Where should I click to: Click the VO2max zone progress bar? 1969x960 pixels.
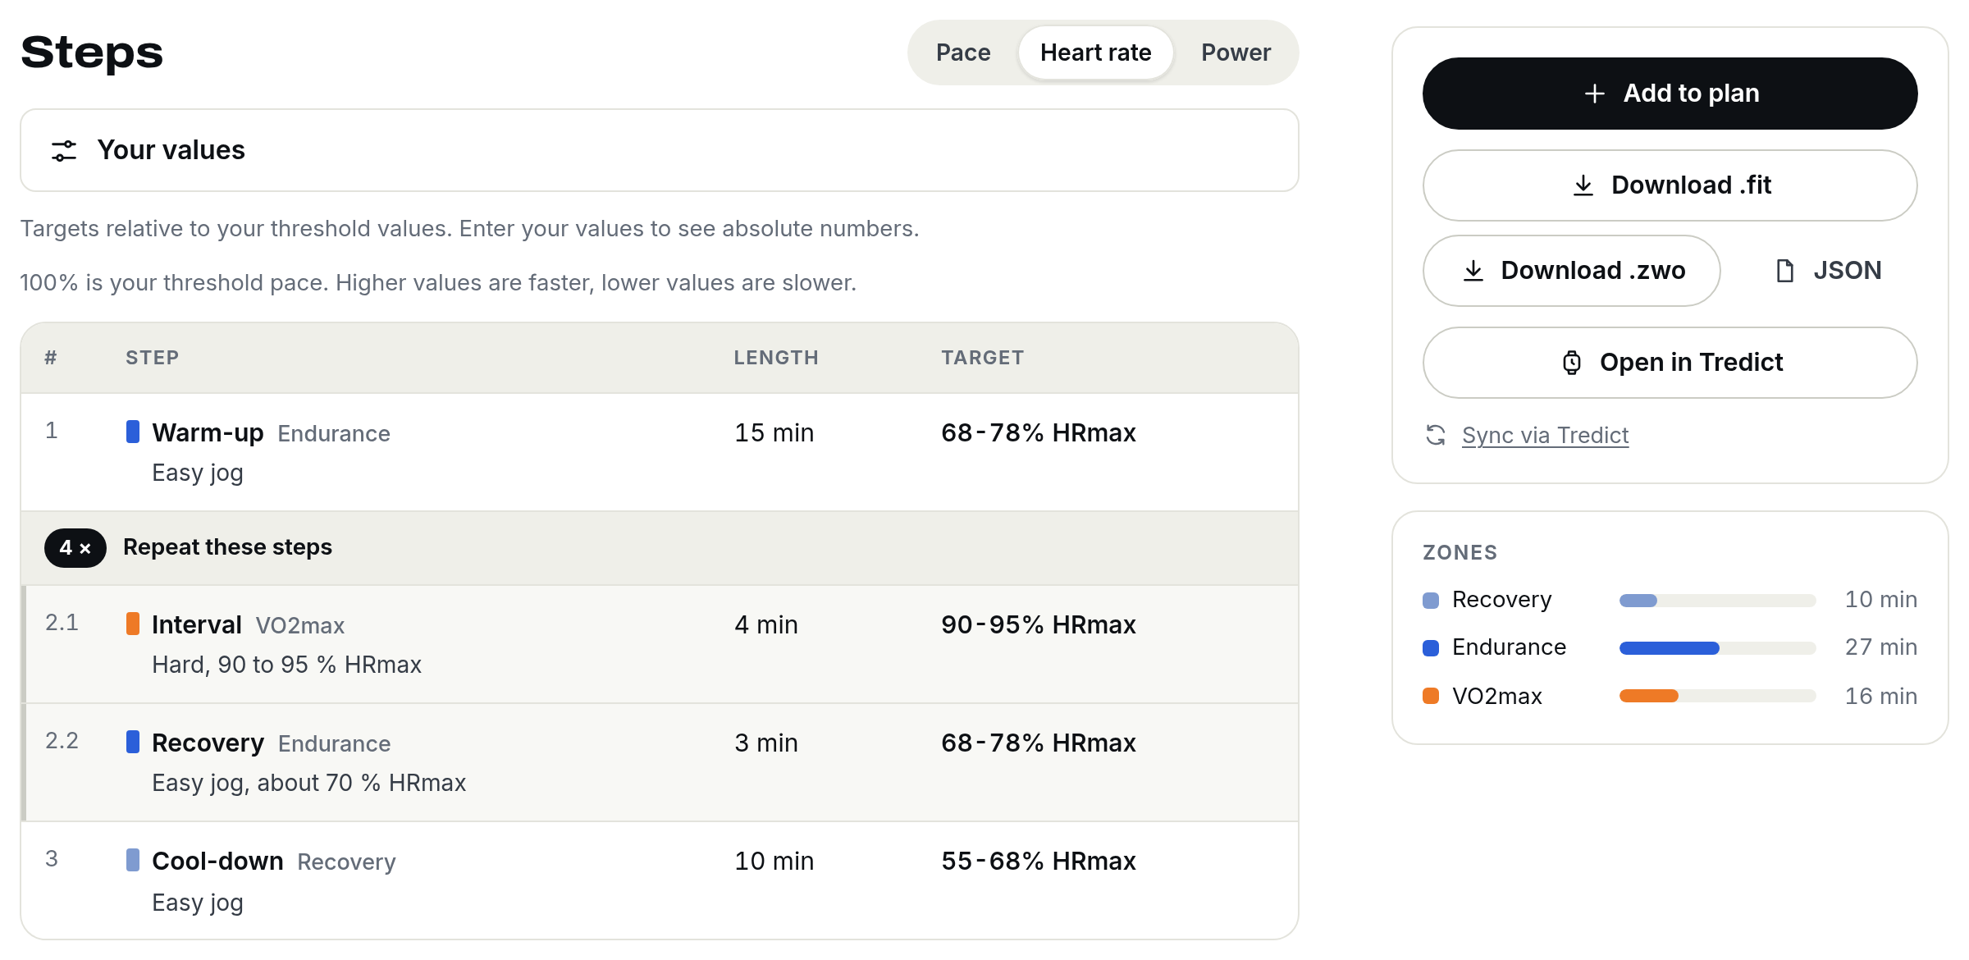pyautogui.click(x=1717, y=696)
